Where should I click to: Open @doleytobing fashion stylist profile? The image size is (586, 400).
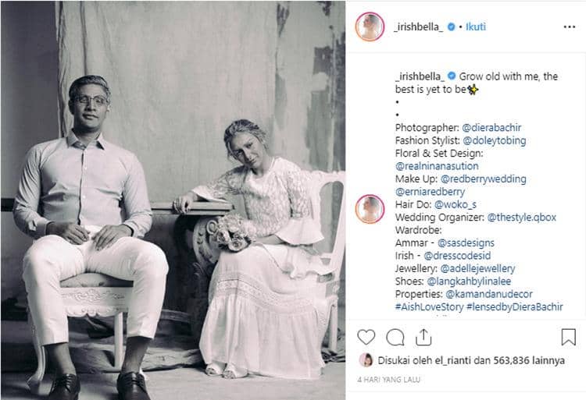[494, 140]
